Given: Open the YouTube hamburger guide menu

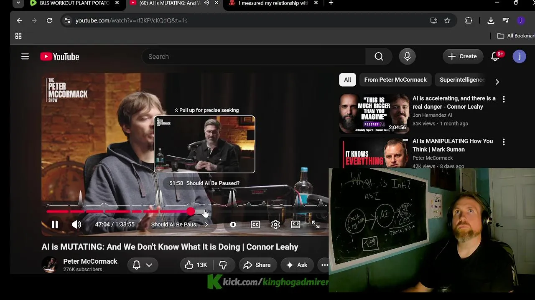Looking at the screenshot, I should click(25, 57).
